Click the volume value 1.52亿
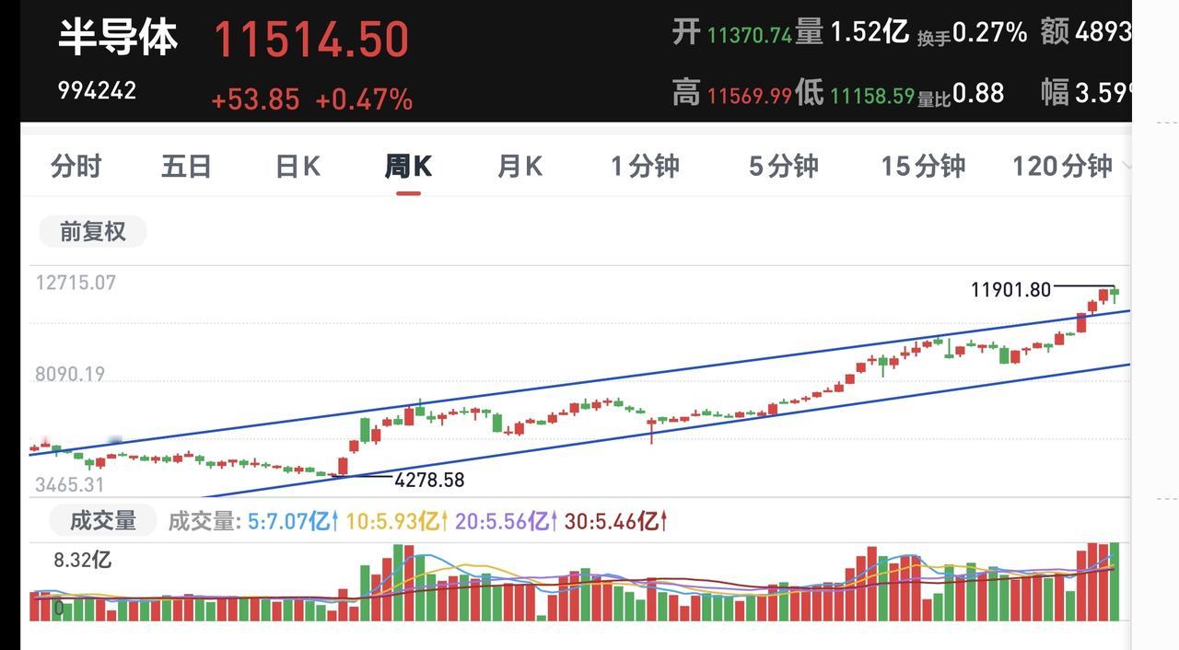This screenshot has height=650, width=1179. tap(870, 33)
